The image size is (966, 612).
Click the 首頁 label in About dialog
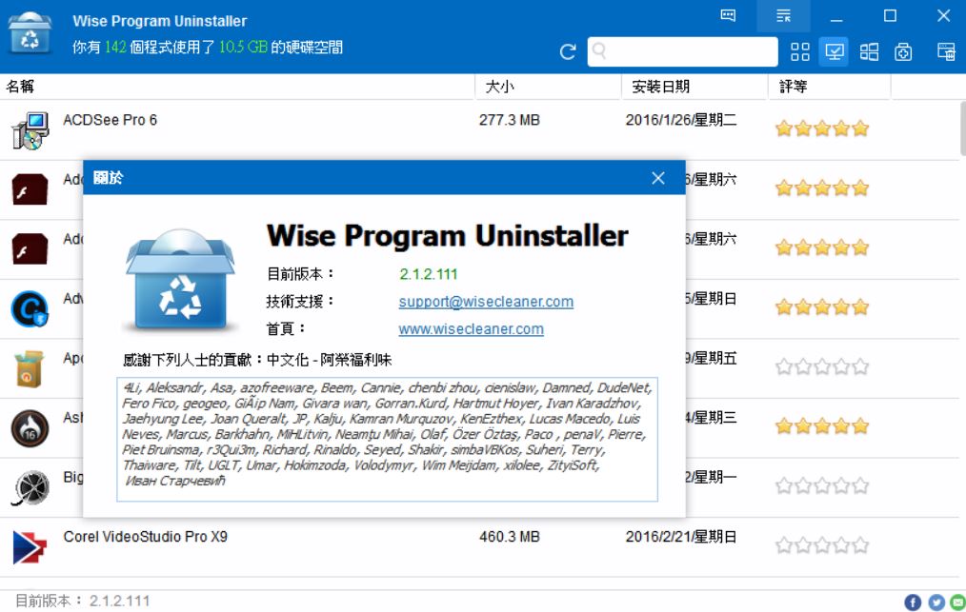(286, 329)
